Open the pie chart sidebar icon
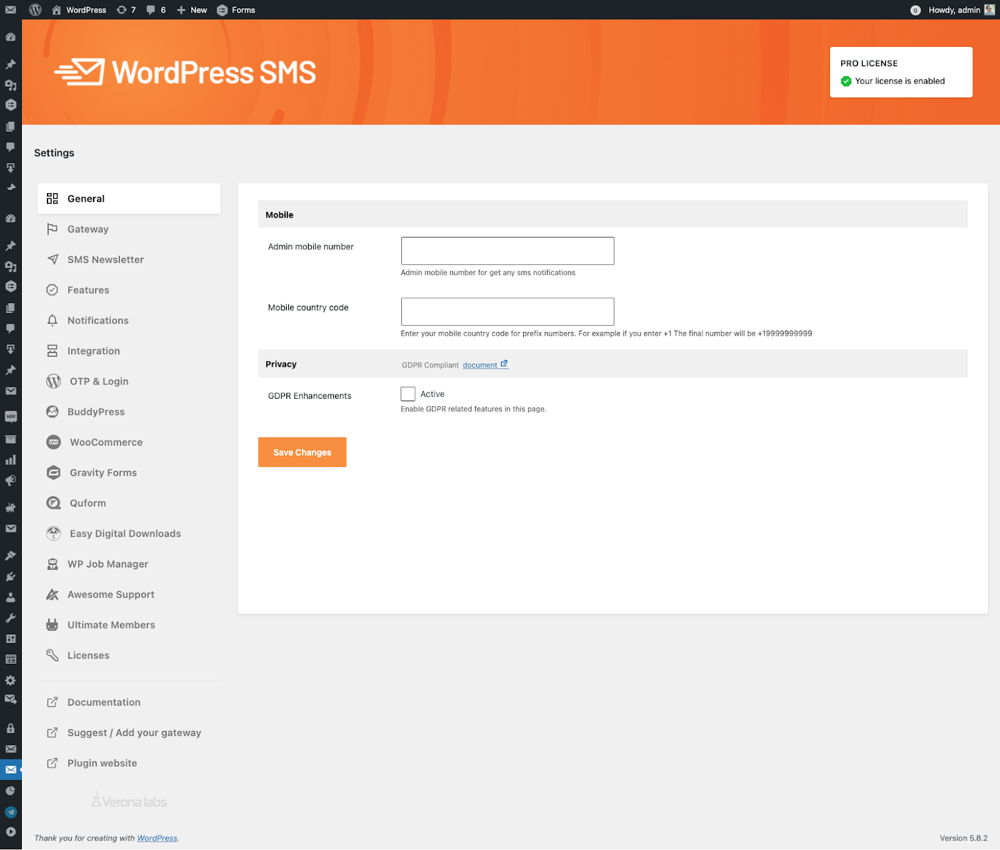The width and height of the screenshot is (1000, 850). [x=11, y=791]
